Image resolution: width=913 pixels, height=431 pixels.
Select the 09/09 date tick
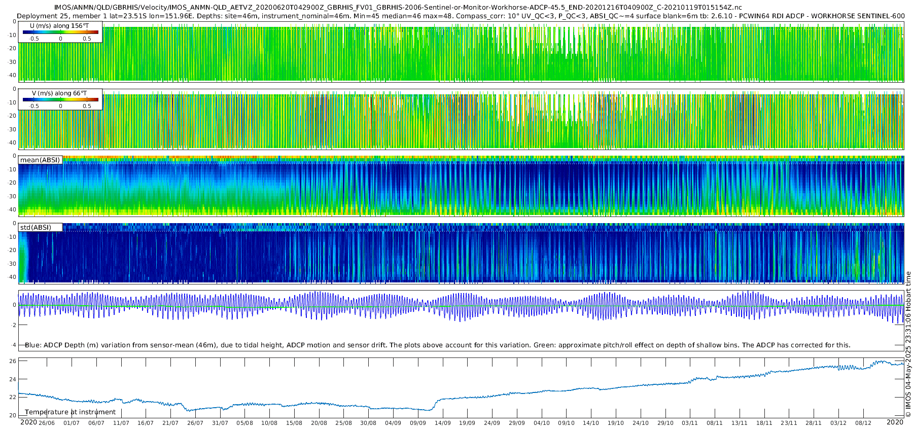(x=418, y=423)
